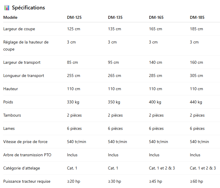The width and height of the screenshot is (220, 188).
Task: Select the DM-135 column header
Action: [115, 17]
